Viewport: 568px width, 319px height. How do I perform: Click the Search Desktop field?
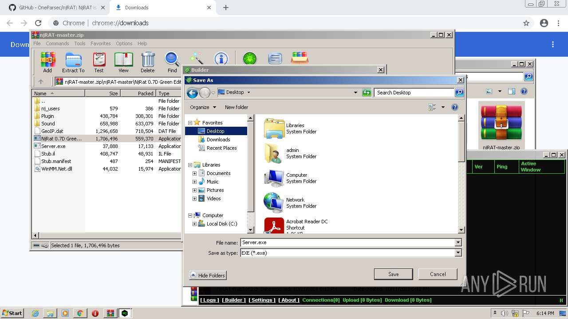(414, 93)
